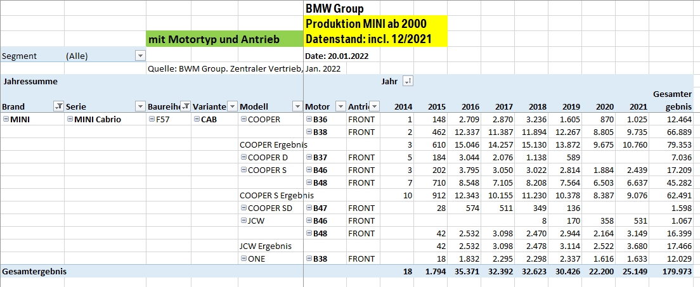Collapse the JCW model group

pyautogui.click(x=243, y=221)
